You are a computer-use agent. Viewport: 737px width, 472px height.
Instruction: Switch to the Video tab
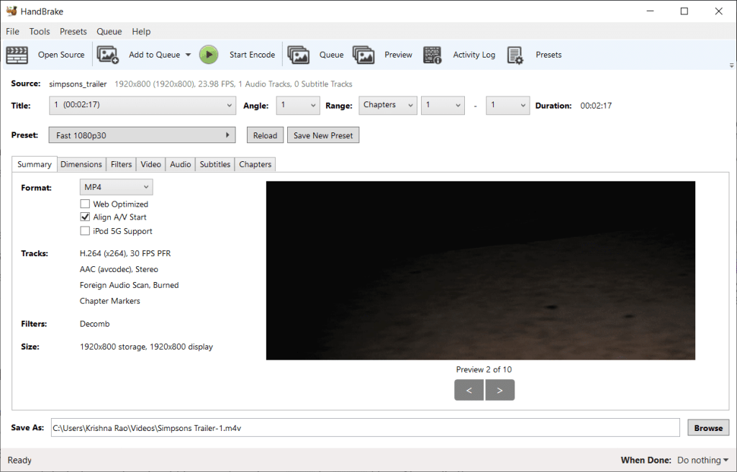pyautogui.click(x=150, y=164)
